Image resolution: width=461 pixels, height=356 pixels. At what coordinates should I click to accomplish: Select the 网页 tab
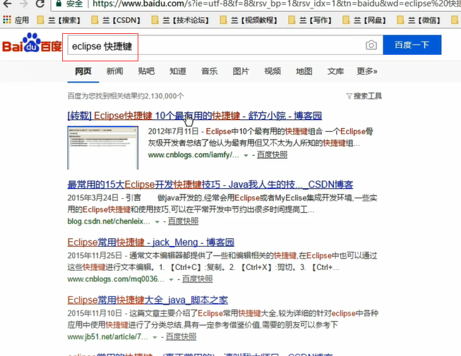83,71
